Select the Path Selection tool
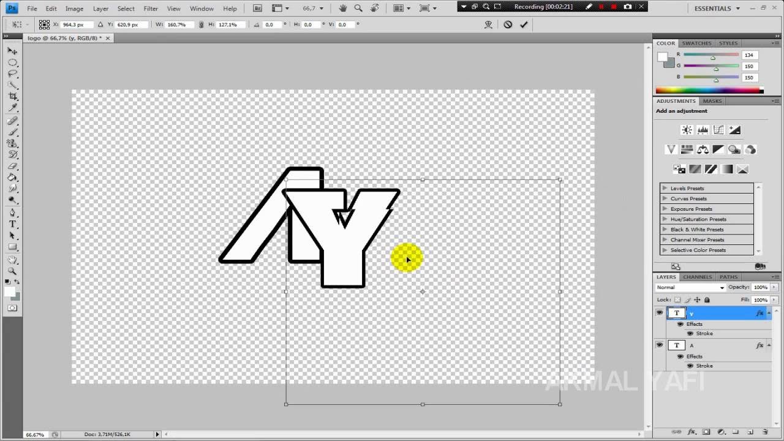784x441 pixels. point(12,236)
